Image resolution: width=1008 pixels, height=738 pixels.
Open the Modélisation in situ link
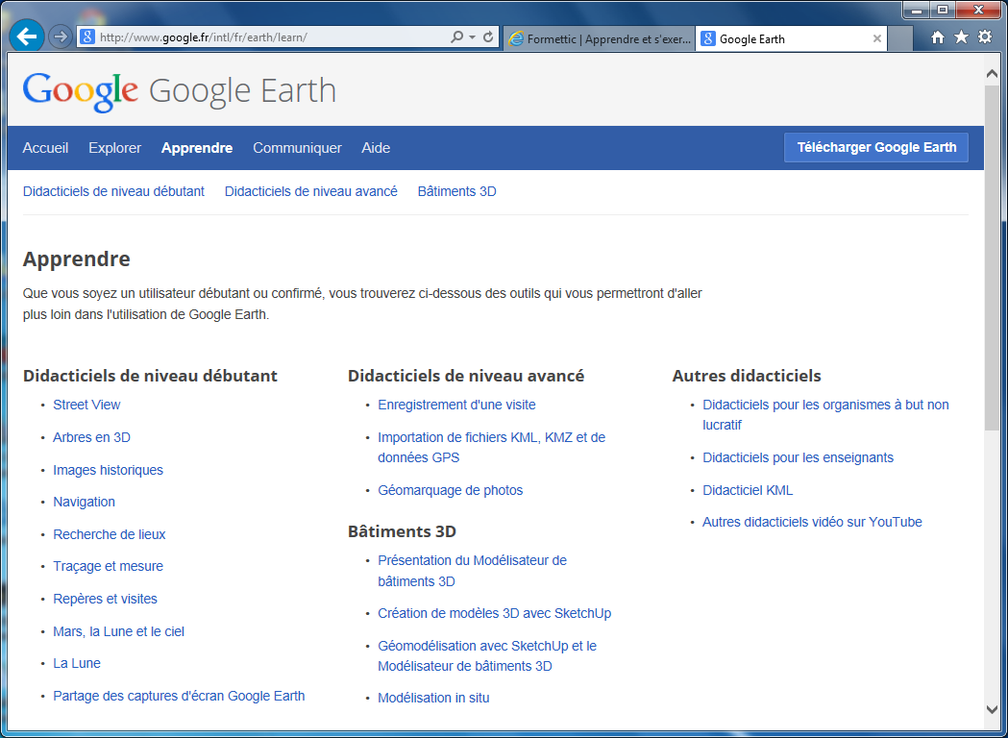click(434, 699)
